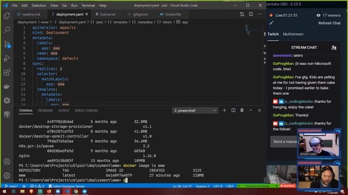Open the editor More Actions ellipsis
This screenshot has width=348, height=195.
pyautogui.click(x=259, y=14)
